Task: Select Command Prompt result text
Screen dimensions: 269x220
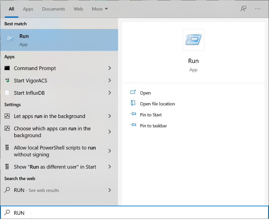Action: (x=35, y=68)
